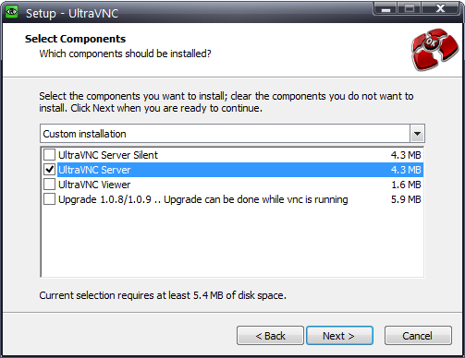Select the highlighted UltraVNC Server row label

coord(94,170)
